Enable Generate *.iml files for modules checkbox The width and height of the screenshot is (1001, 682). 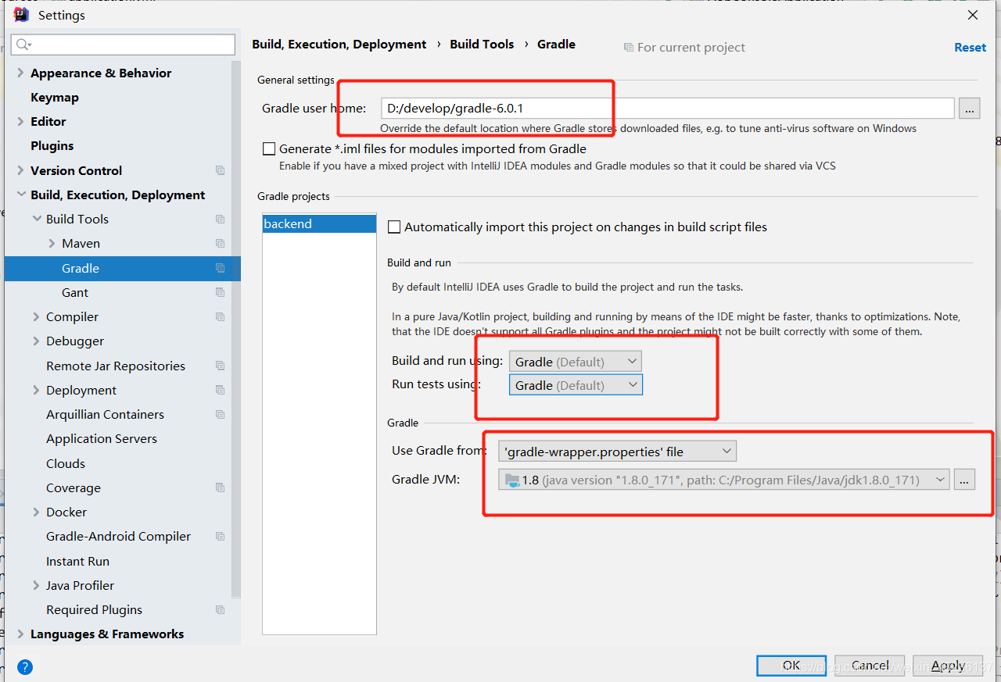pos(269,148)
